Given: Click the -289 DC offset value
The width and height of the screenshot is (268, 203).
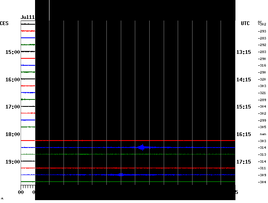Looking at the screenshot, I should coord(262,100).
